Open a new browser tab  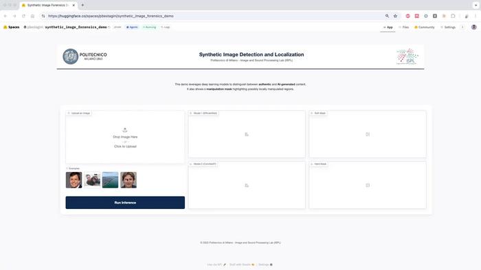(x=82, y=5)
